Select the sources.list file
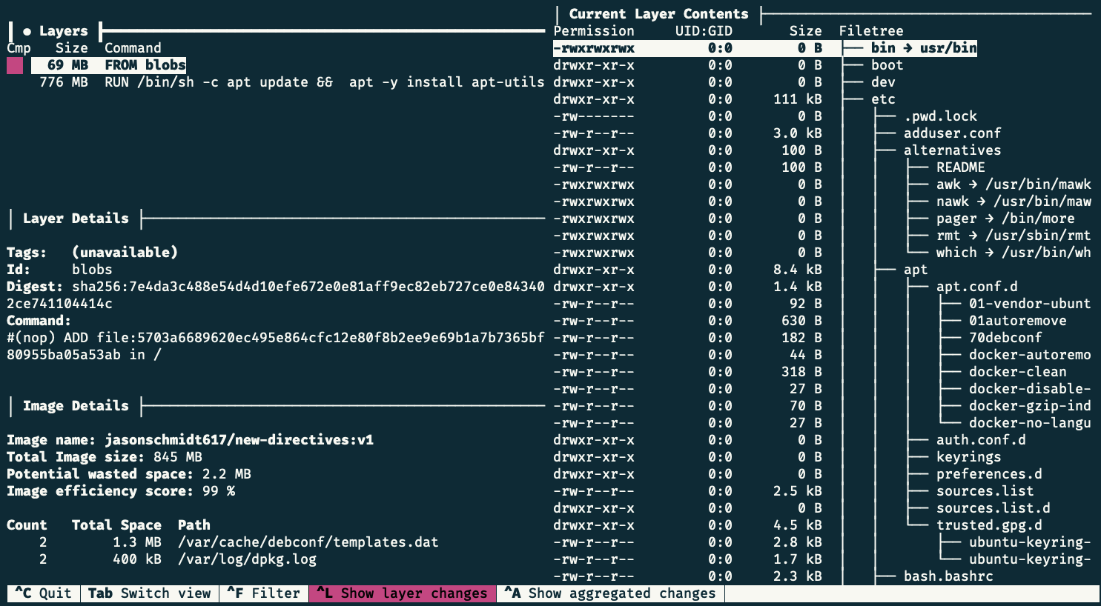Viewport: 1101px width, 606px height. (985, 491)
